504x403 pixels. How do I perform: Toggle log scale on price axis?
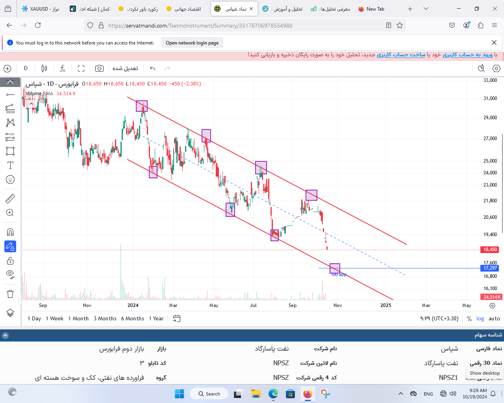(480, 319)
